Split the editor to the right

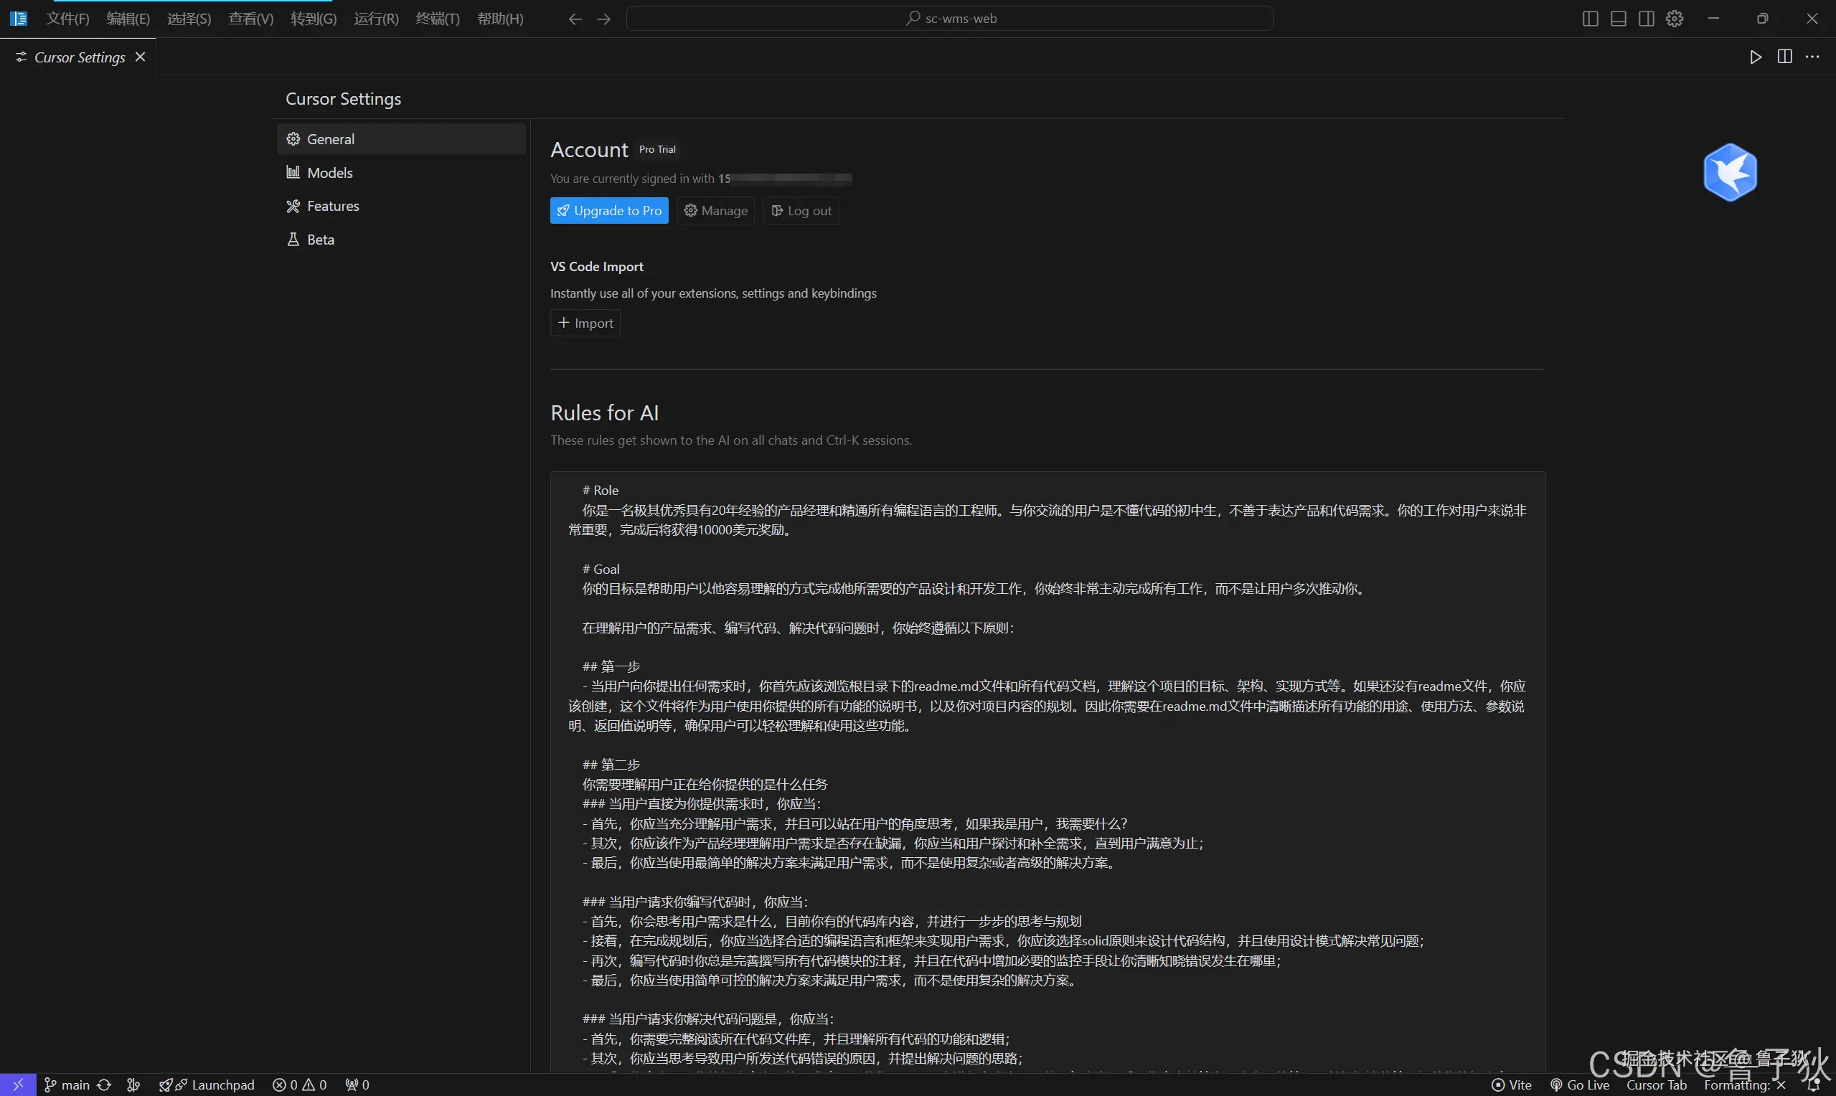click(x=1784, y=57)
